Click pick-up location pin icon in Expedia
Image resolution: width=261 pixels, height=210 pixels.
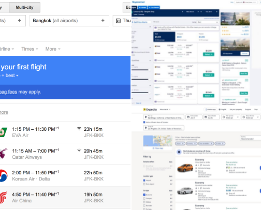(x=146, y=117)
